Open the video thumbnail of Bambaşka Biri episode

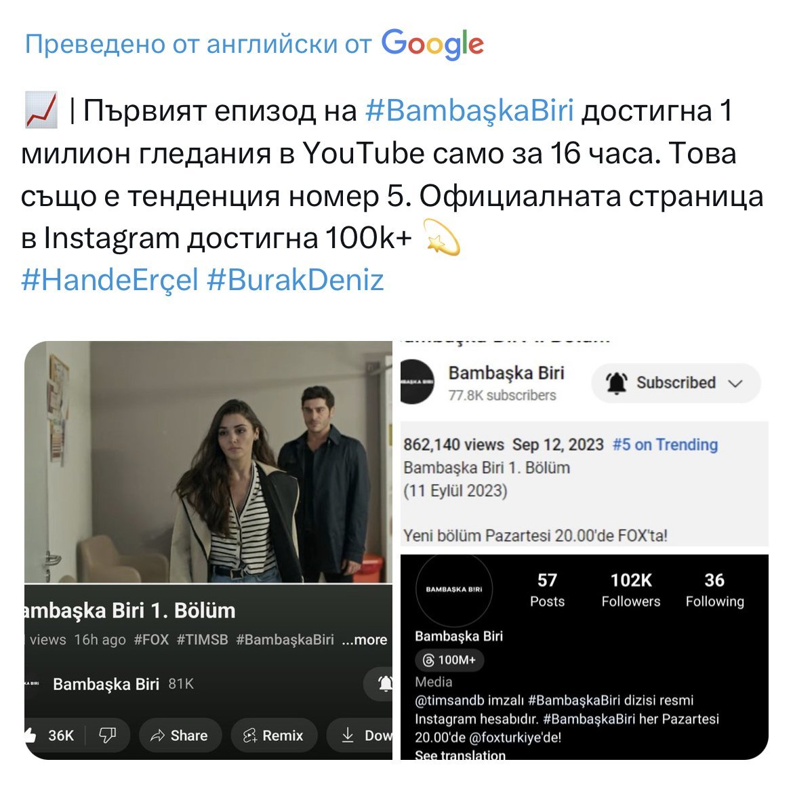coord(208,462)
